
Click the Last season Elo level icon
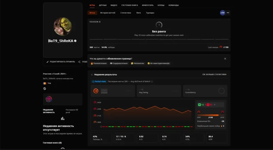pos(221,47)
